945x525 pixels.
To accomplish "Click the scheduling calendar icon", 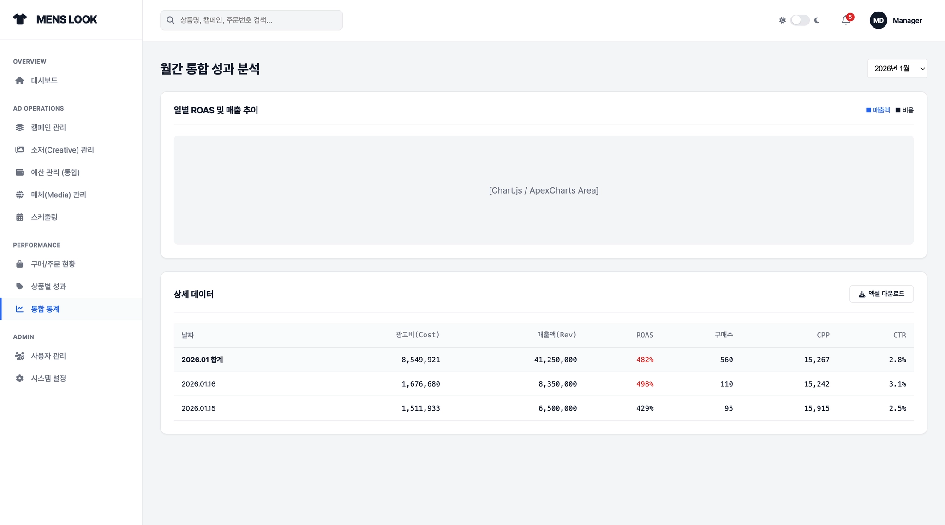I will pos(19,217).
